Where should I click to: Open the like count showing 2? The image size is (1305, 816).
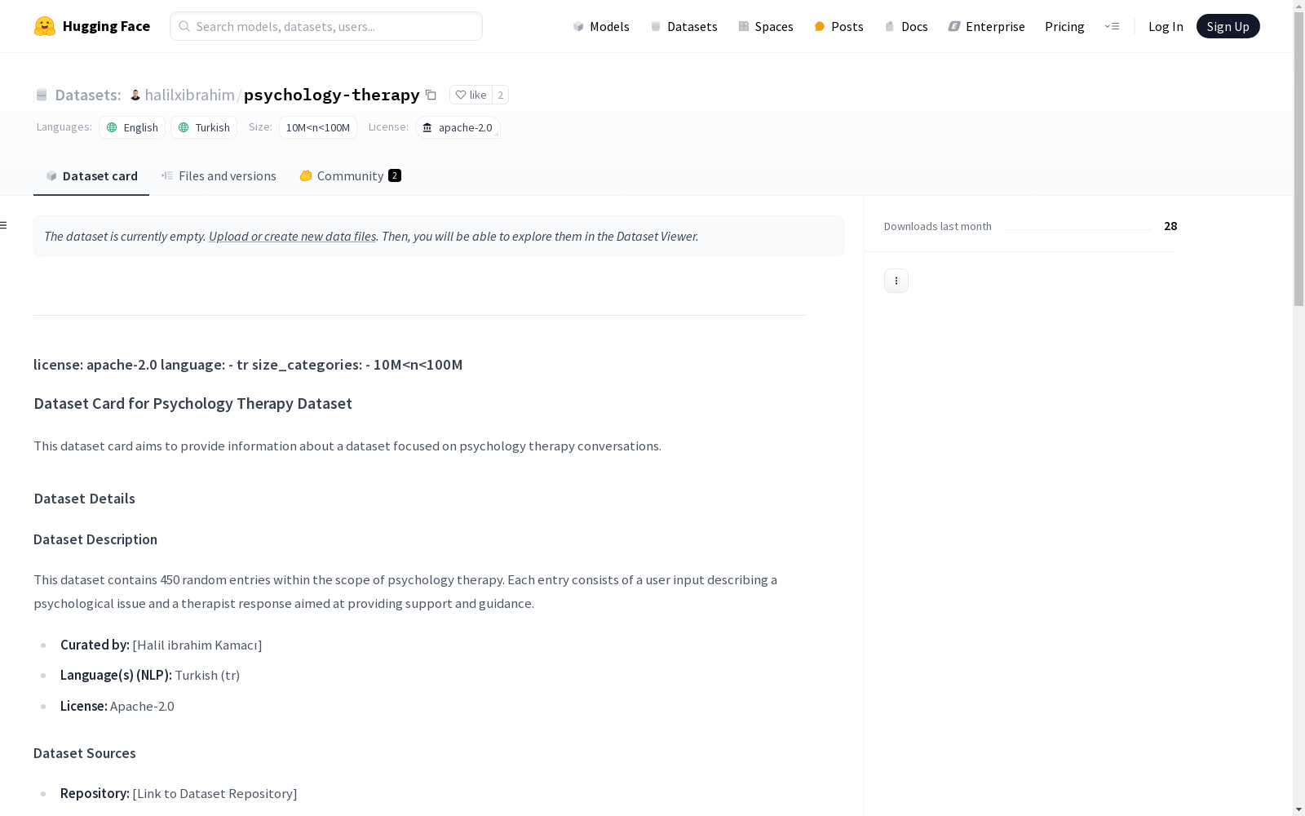click(501, 95)
